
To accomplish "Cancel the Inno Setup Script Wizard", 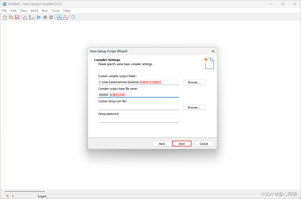I will (x=204, y=144).
